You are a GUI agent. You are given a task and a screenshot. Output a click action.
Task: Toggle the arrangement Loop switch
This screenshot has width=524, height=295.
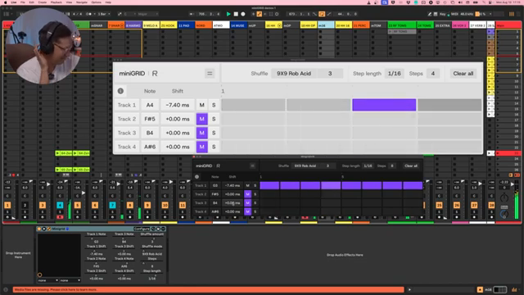[322, 14]
